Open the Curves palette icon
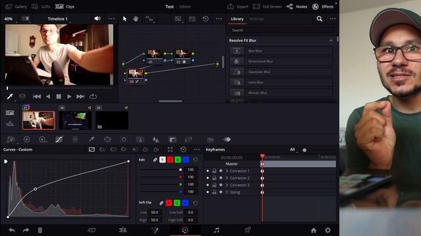The height and width of the screenshot is (236, 421). 59,140
